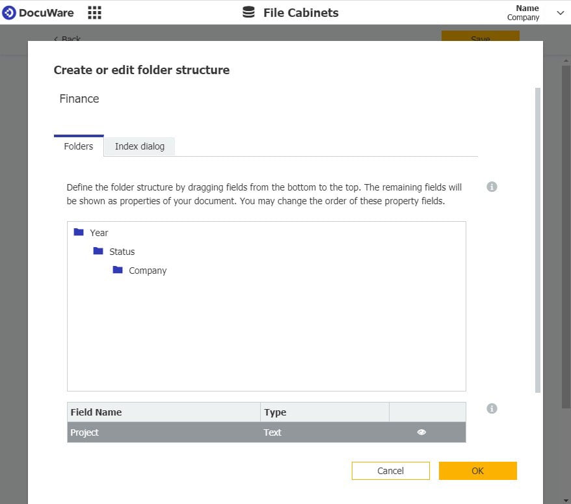
Task: Toggle visibility of the Project field
Action: (x=421, y=432)
